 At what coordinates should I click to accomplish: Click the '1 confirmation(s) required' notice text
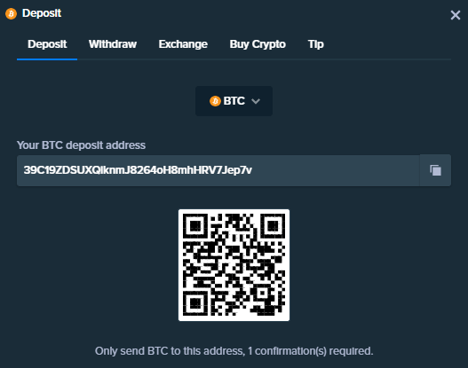coord(311,351)
